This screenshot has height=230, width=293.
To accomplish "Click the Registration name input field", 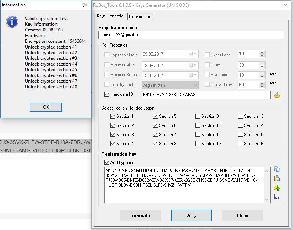I will point(191,35).
